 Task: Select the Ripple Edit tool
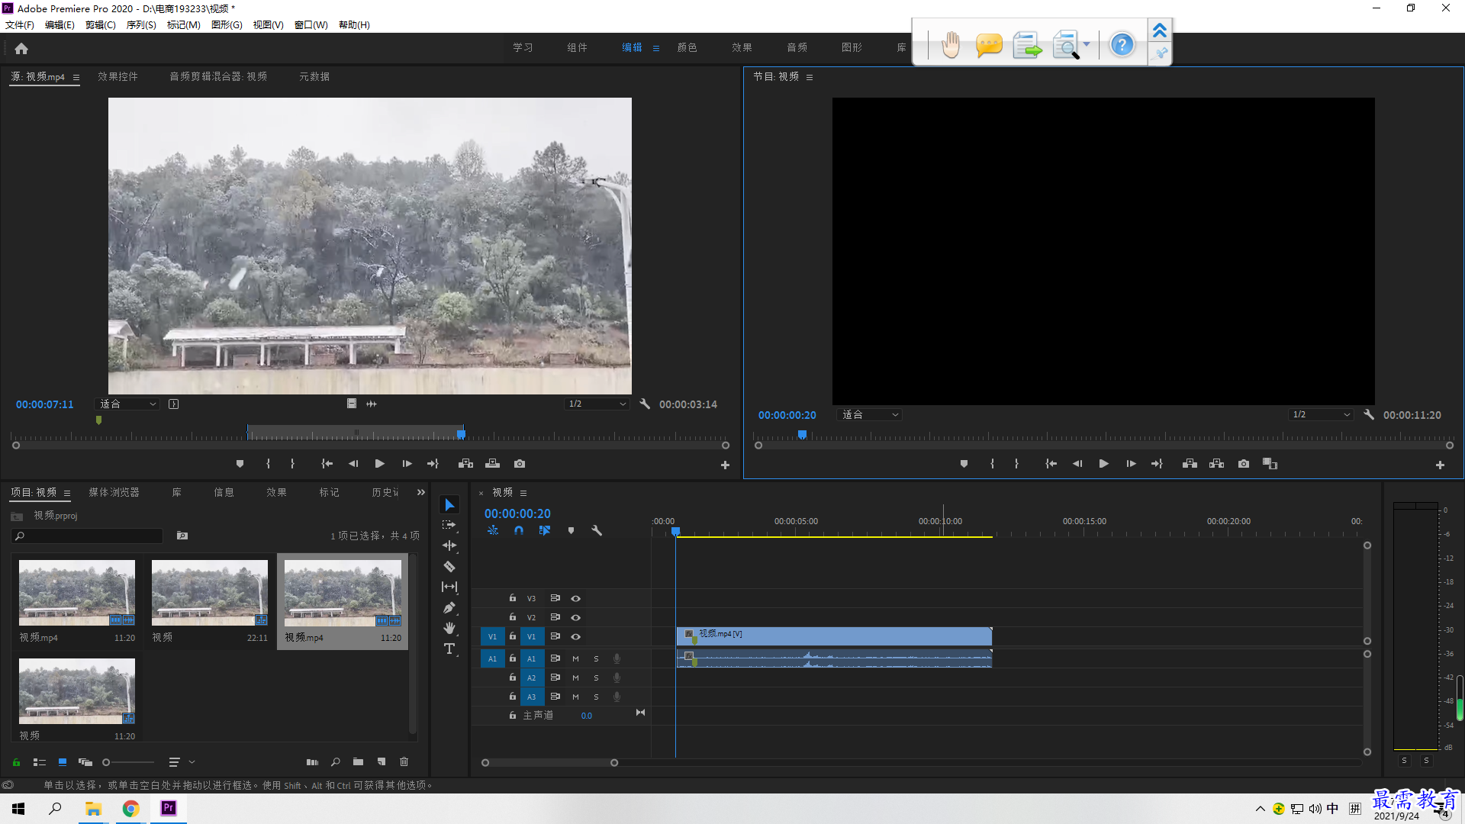[x=449, y=546]
